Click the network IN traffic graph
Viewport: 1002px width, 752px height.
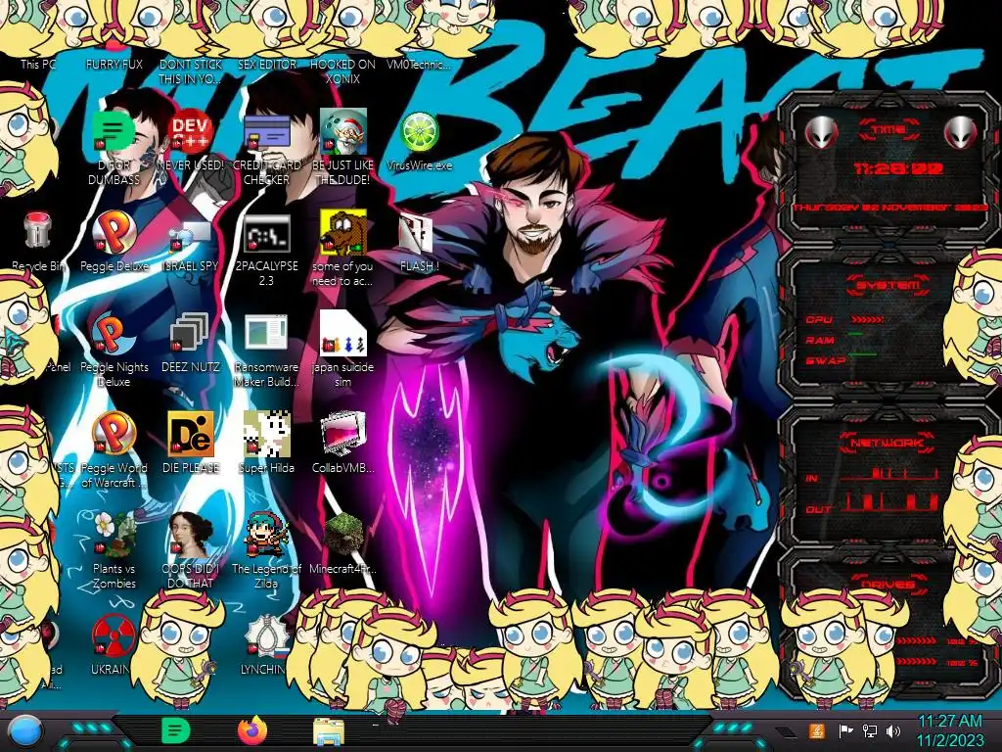889,473
